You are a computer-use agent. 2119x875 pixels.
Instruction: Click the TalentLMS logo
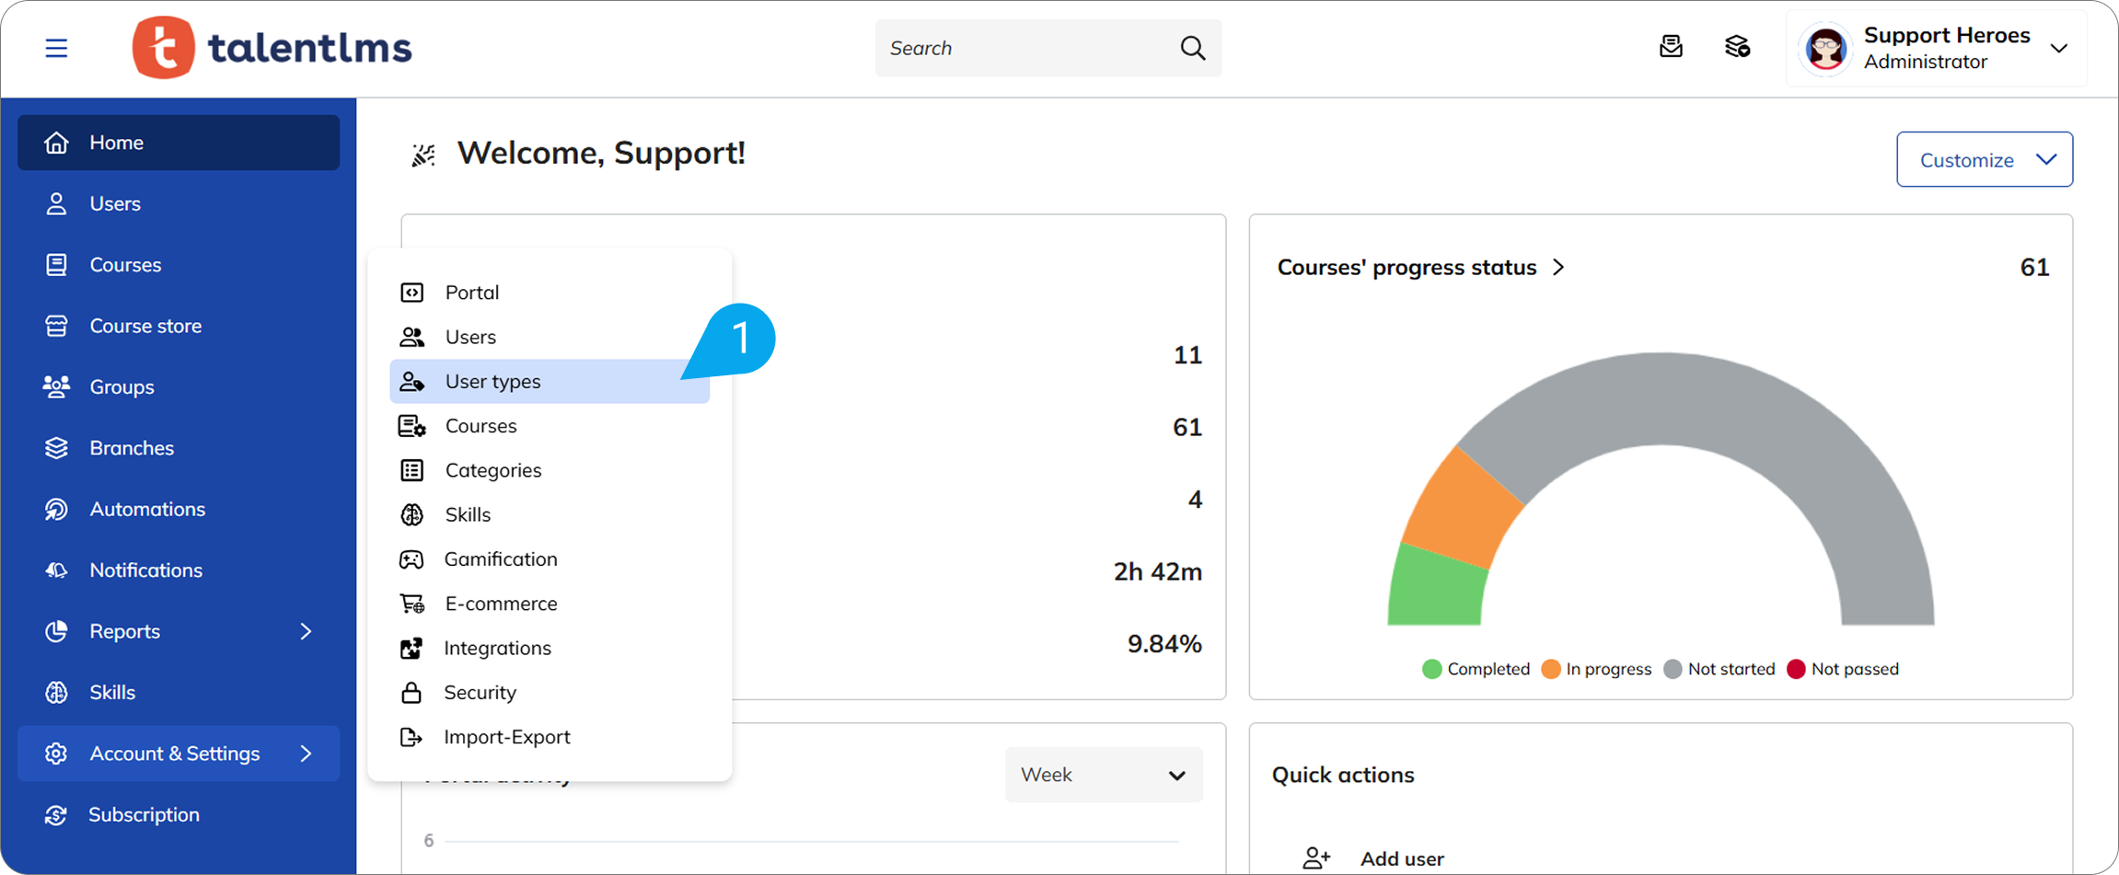272,48
